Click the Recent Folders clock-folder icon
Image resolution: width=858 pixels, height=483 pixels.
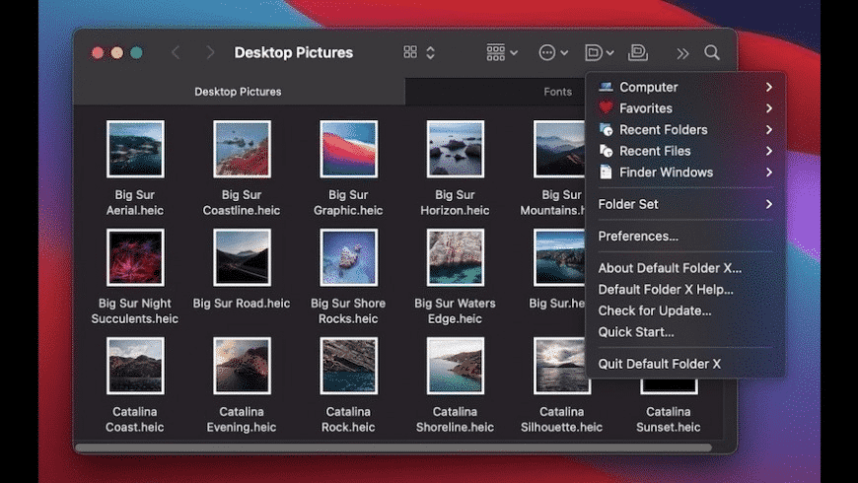[x=606, y=130]
